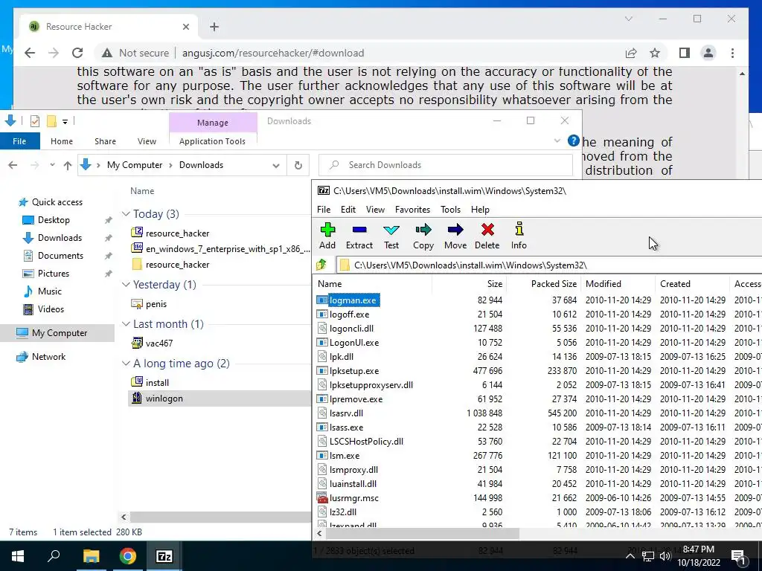Go back in Chrome browser
Screen dimensions: 762x571
(x=30, y=53)
